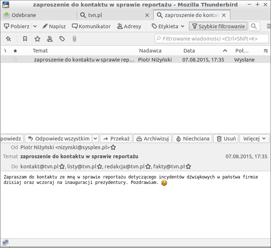
Task: Open Komunikator chat
Action: (x=91, y=26)
